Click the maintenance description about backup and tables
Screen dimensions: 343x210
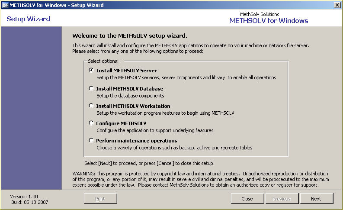point(174,148)
